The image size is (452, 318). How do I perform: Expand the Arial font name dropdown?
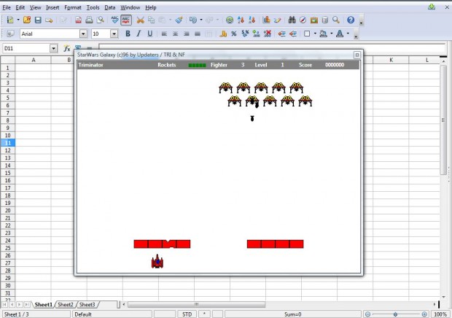click(x=83, y=34)
